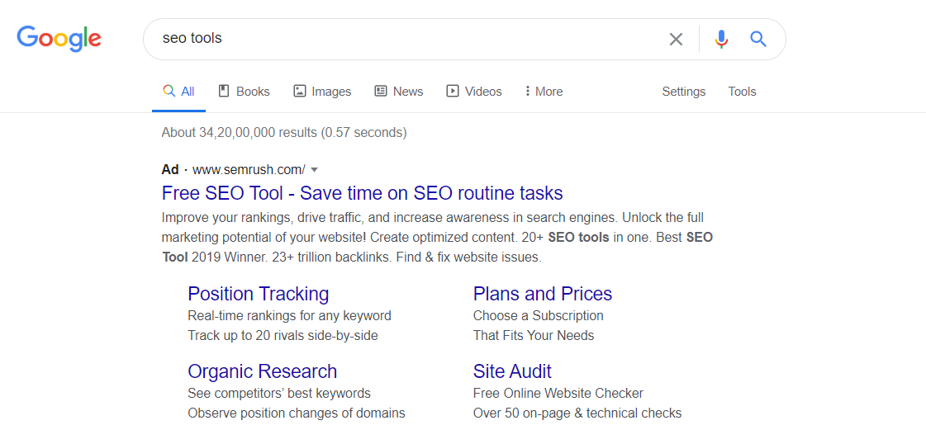Click 'That Fits Your Needs' text
Image resolution: width=926 pixels, height=444 pixels.
click(534, 336)
